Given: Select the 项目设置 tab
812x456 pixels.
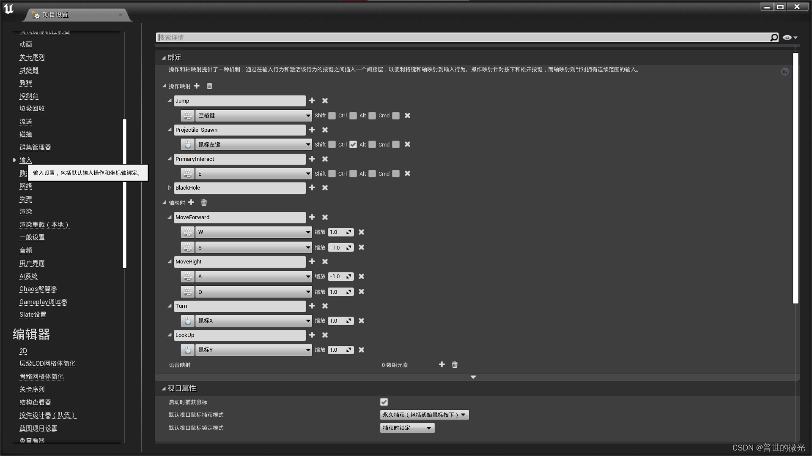Looking at the screenshot, I should coord(55,15).
